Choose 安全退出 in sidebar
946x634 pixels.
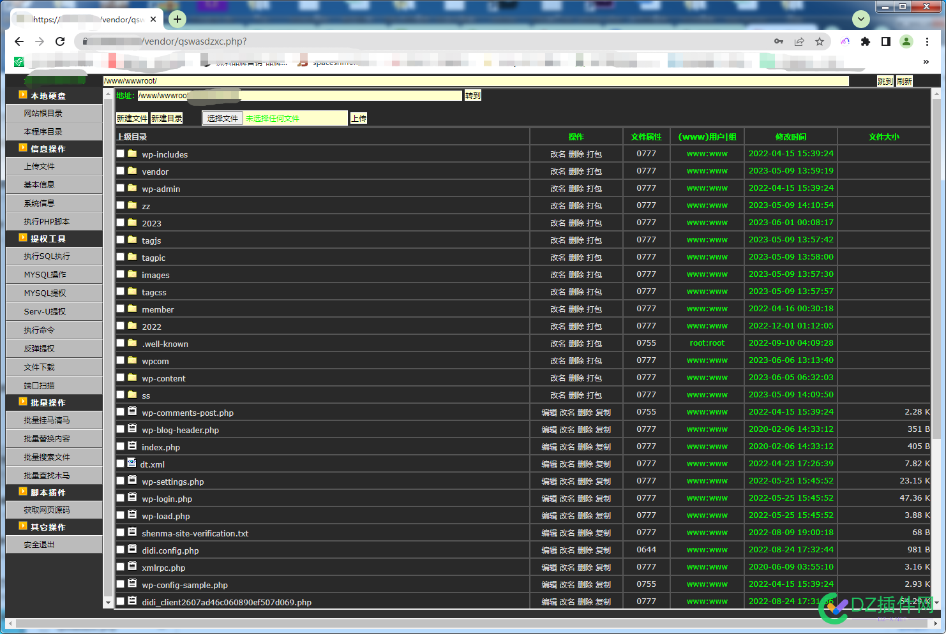(x=54, y=545)
